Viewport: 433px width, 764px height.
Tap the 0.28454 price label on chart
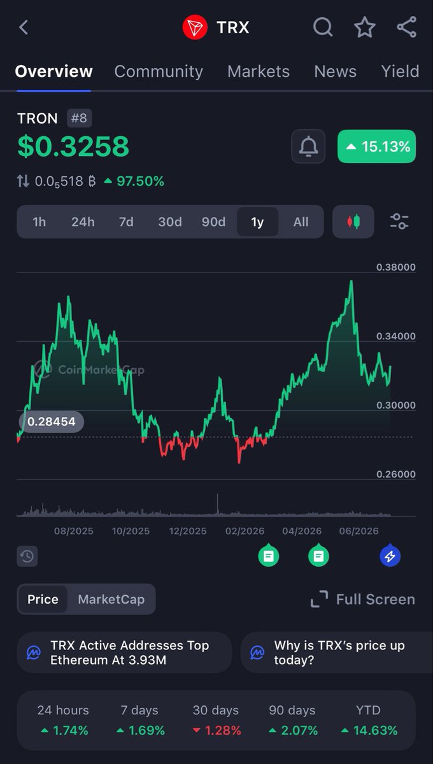point(51,421)
